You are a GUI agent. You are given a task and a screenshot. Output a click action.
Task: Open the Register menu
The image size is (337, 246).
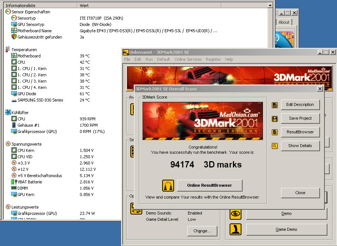pos(213,59)
